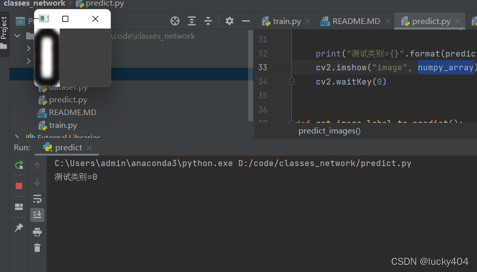Click the highlighted numpy_array text
The width and height of the screenshot is (477, 272).
coord(446,67)
